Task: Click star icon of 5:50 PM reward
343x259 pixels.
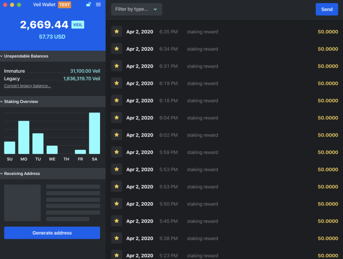Action: [116, 204]
